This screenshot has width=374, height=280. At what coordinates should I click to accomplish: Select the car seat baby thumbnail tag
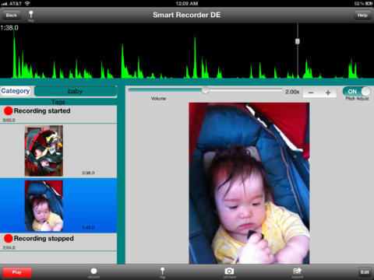point(44,151)
